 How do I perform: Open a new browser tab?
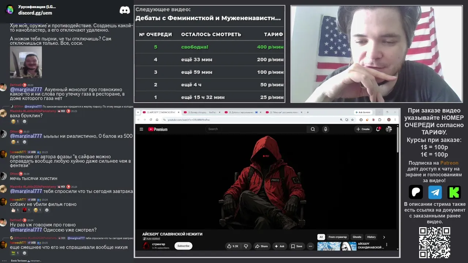tap(307, 112)
